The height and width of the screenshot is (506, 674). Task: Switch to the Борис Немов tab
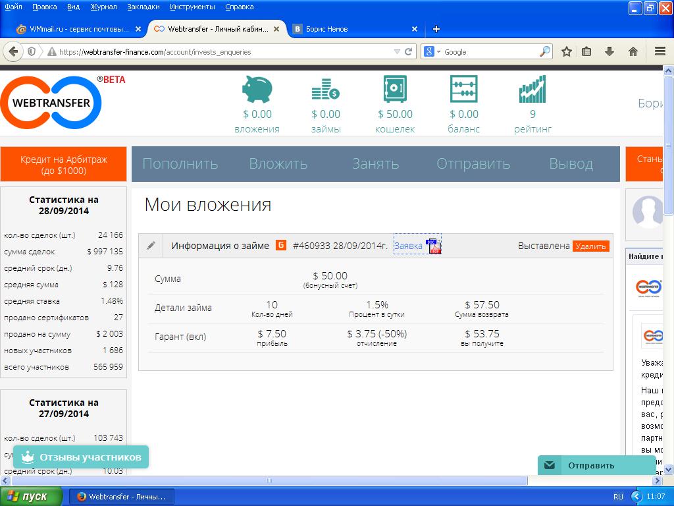pos(355,29)
